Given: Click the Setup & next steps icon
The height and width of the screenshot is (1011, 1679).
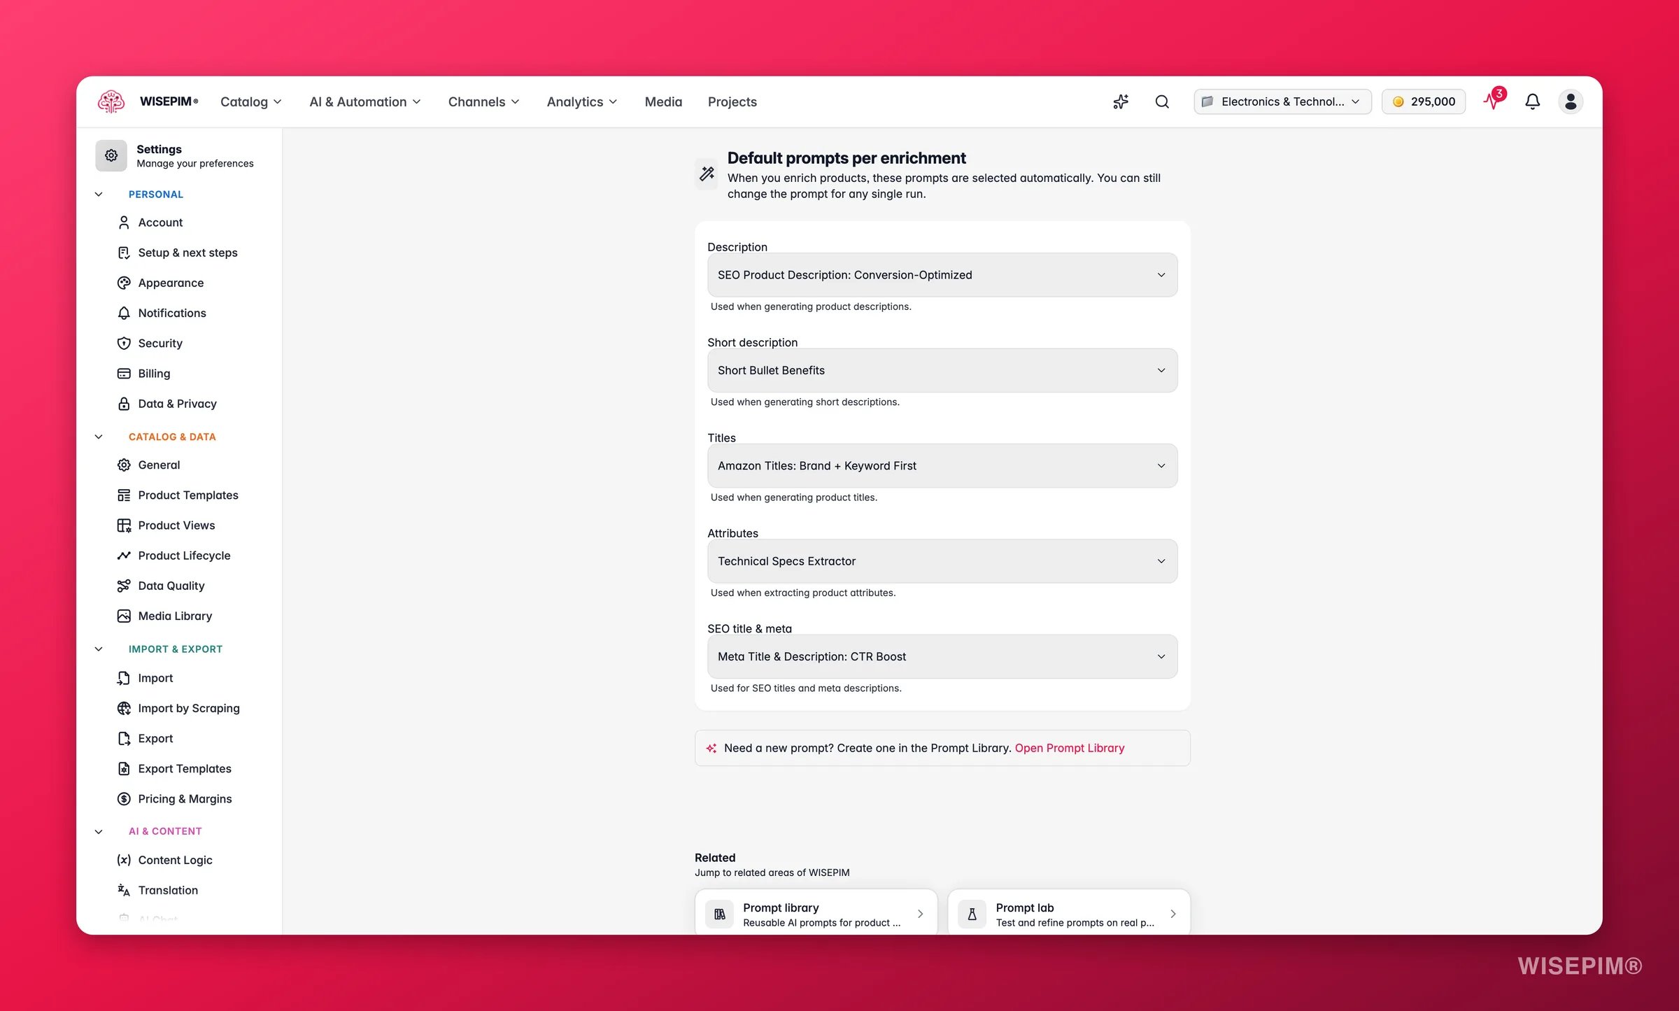Looking at the screenshot, I should click(x=124, y=253).
